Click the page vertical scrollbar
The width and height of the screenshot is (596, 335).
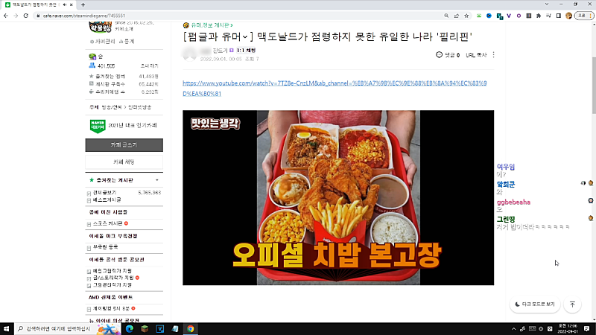click(x=593, y=85)
